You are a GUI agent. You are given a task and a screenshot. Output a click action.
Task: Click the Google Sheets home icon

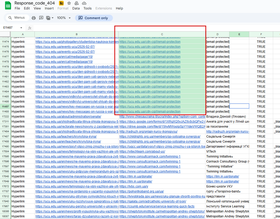tap(8, 6)
